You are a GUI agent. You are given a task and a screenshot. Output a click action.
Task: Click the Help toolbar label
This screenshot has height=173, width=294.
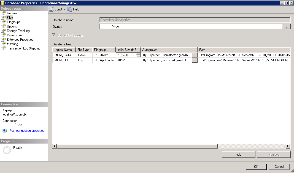click(x=76, y=9)
